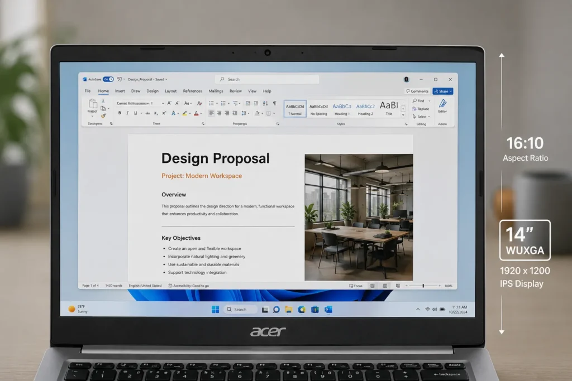Expand the Bullets list dropdown arrow
The width and height of the screenshot is (572, 381).
click(217, 103)
